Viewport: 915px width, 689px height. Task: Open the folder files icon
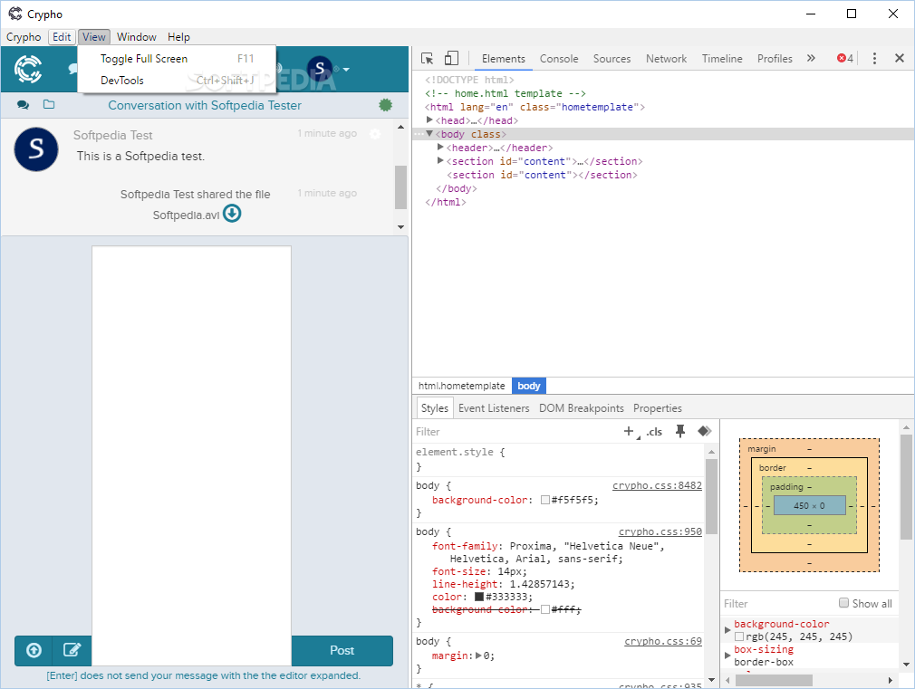click(49, 104)
